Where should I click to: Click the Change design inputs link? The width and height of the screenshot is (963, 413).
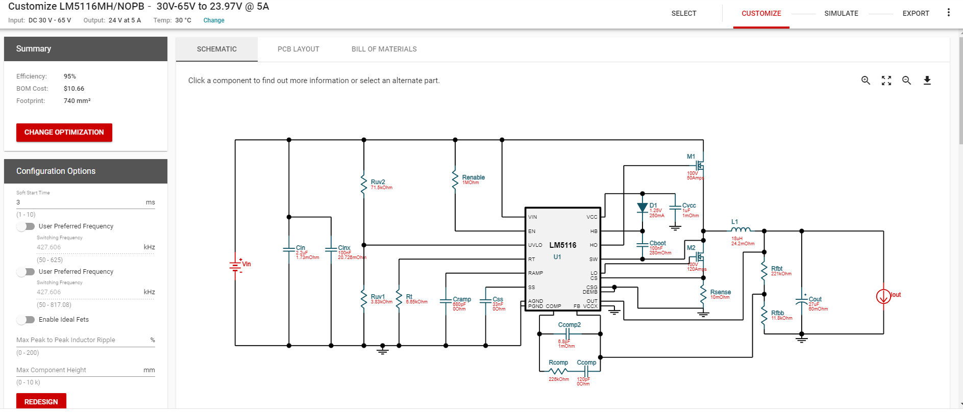(214, 20)
